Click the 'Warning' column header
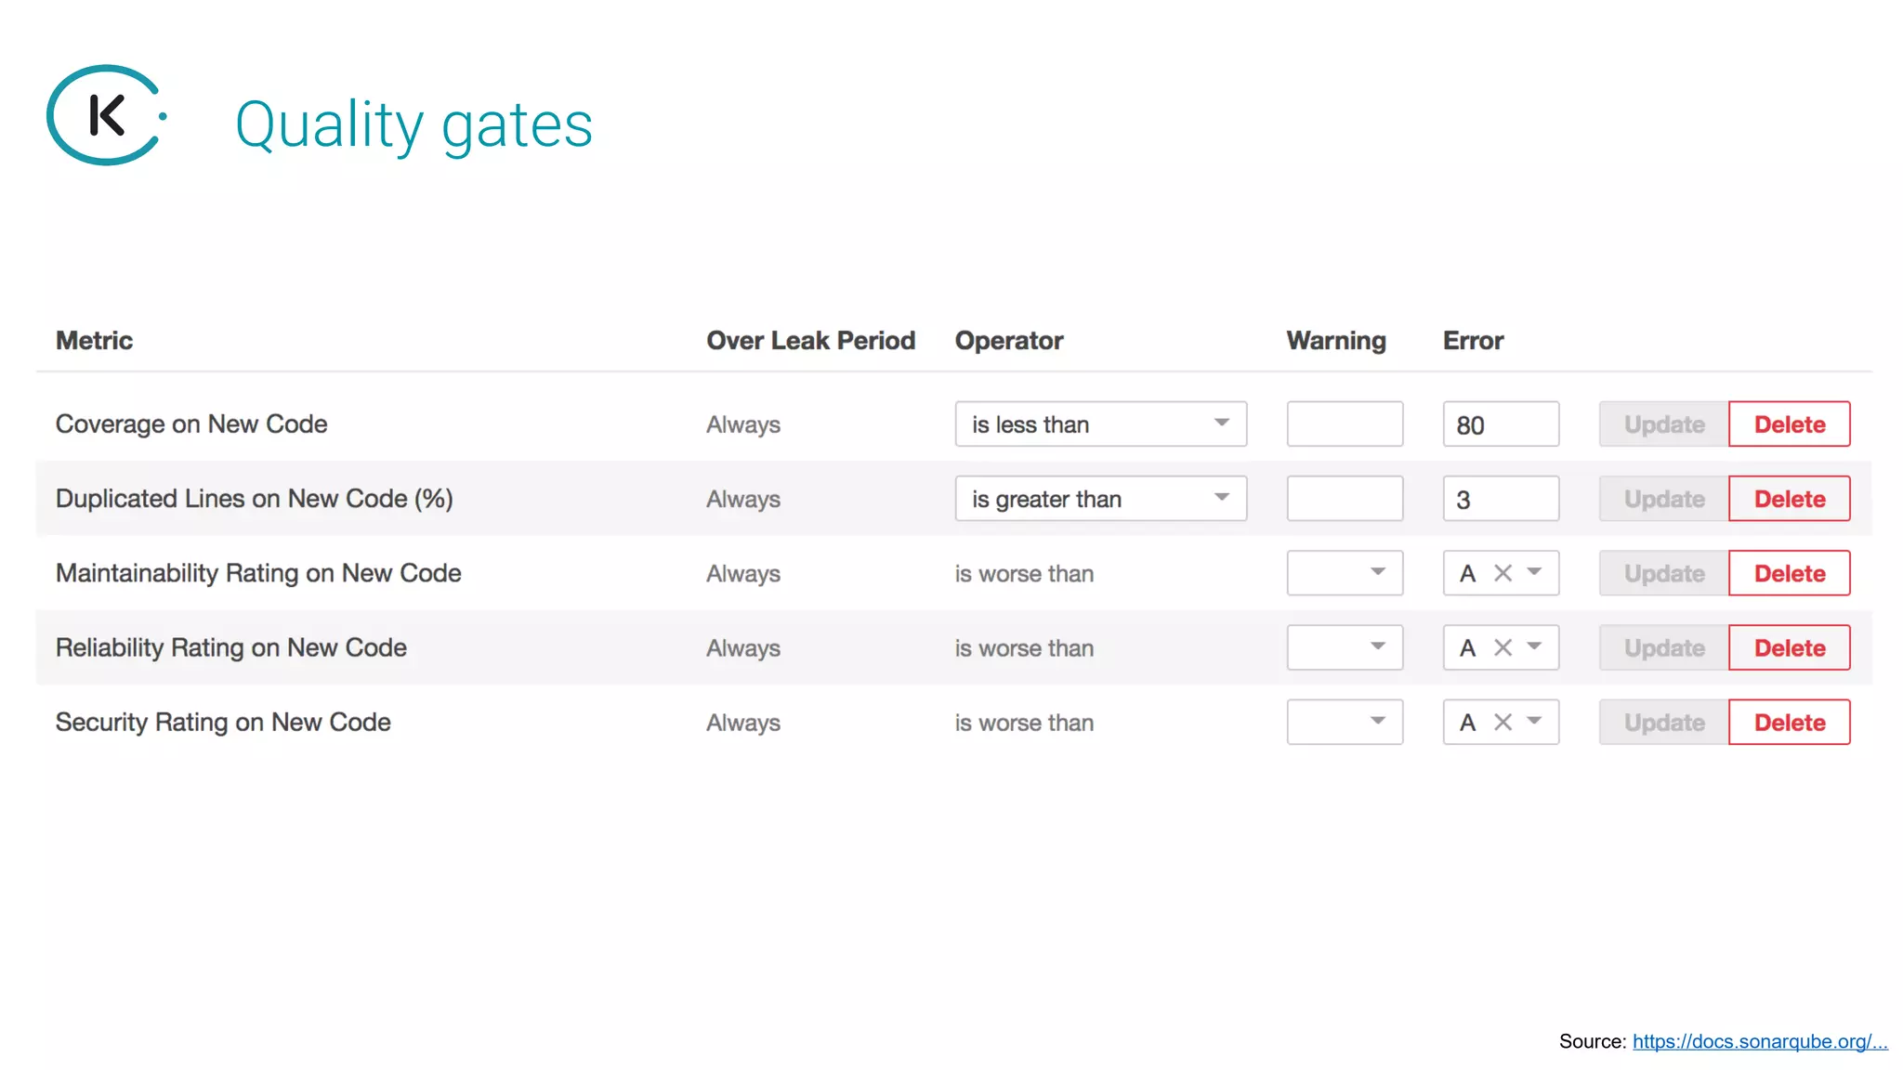Viewport: 1903px width, 1070px height. click(1336, 341)
